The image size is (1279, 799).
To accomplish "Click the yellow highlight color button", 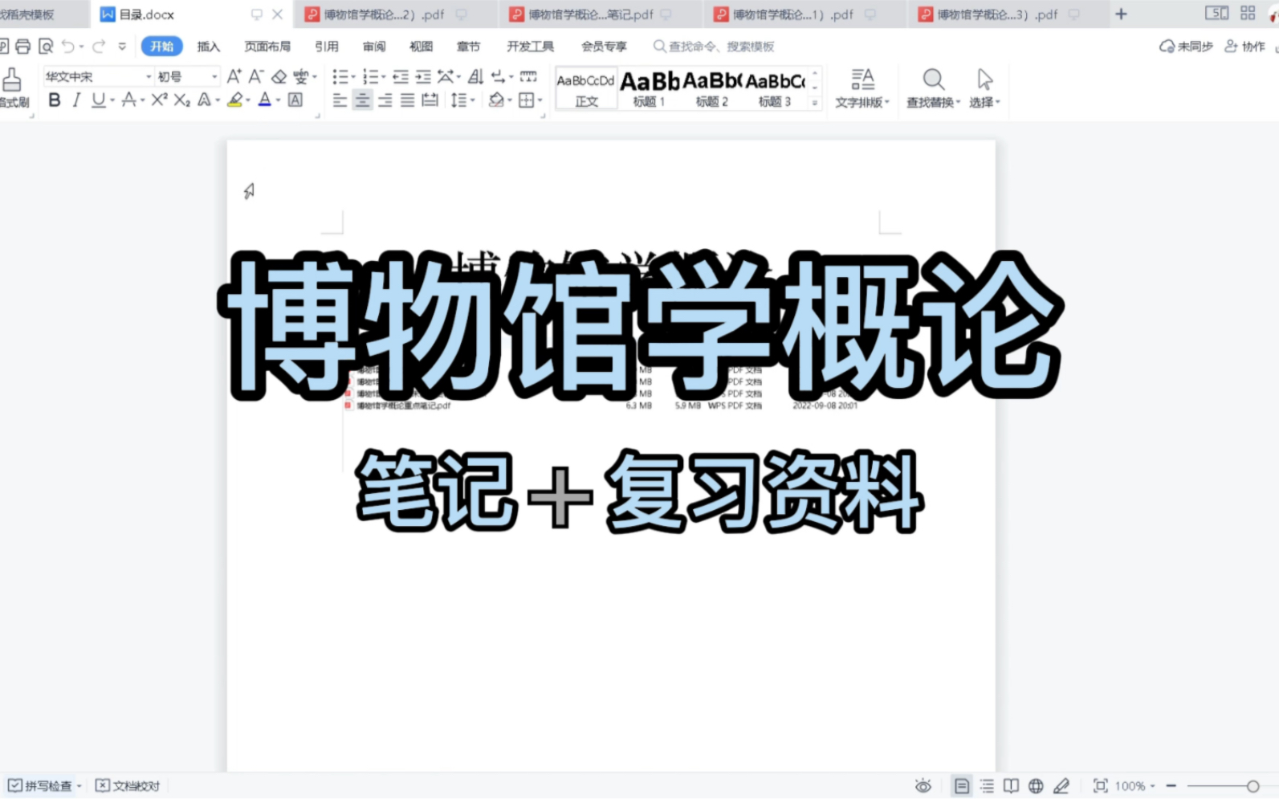I will (234, 100).
